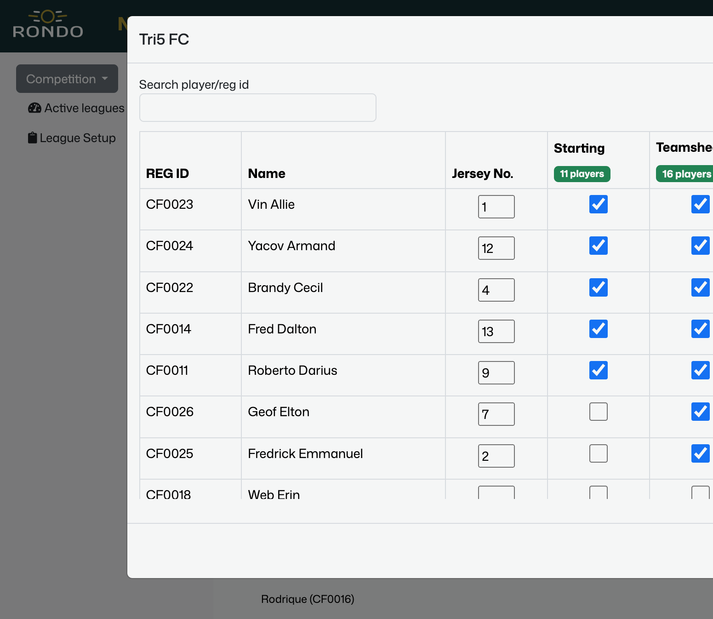Click the Rondo logo icon
This screenshot has width=713, height=619.
[48, 25]
